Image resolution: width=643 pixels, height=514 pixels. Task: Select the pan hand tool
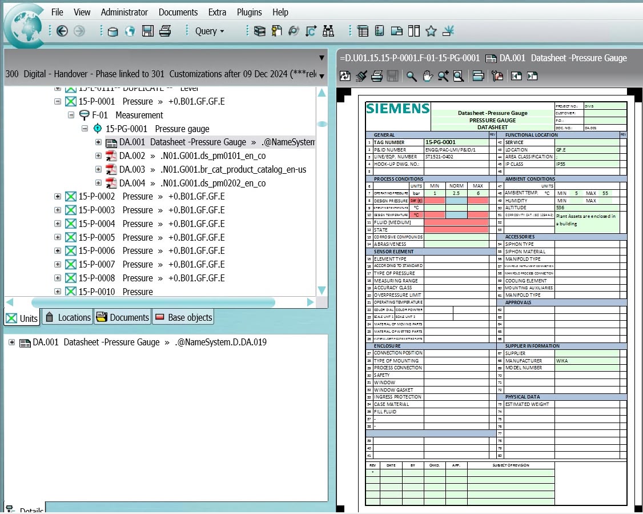427,76
